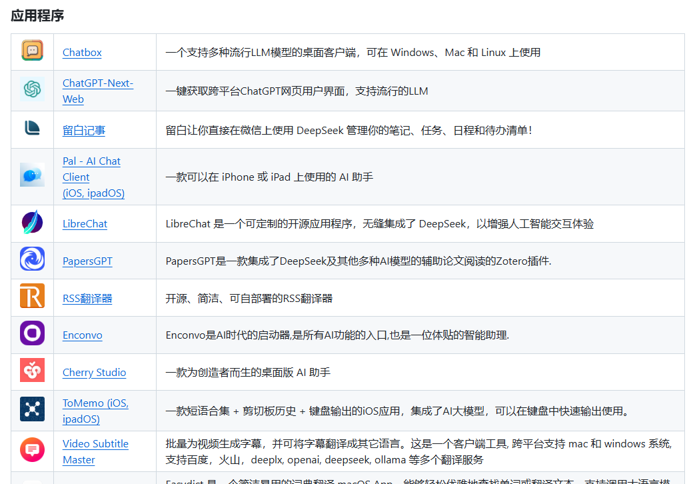The width and height of the screenshot is (693, 484).
Task: Open the 留白记事 link
Action: pyautogui.click(x=83, y=129)
